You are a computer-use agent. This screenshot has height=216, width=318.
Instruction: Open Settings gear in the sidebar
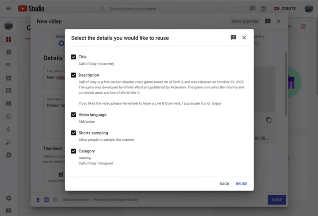point(9,198)
